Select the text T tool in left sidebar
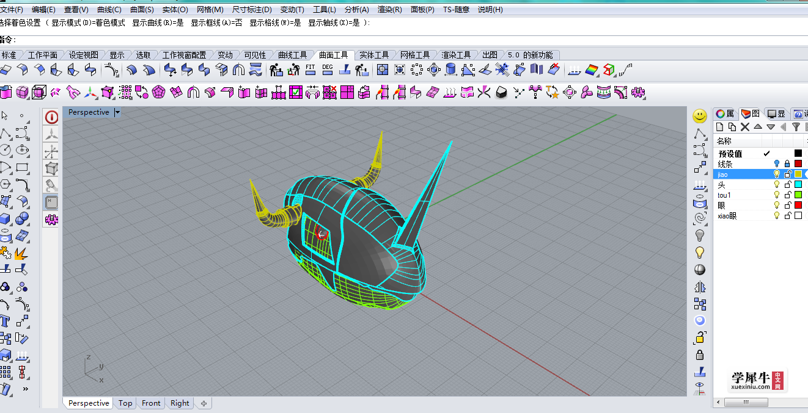 tap(5, 321)
